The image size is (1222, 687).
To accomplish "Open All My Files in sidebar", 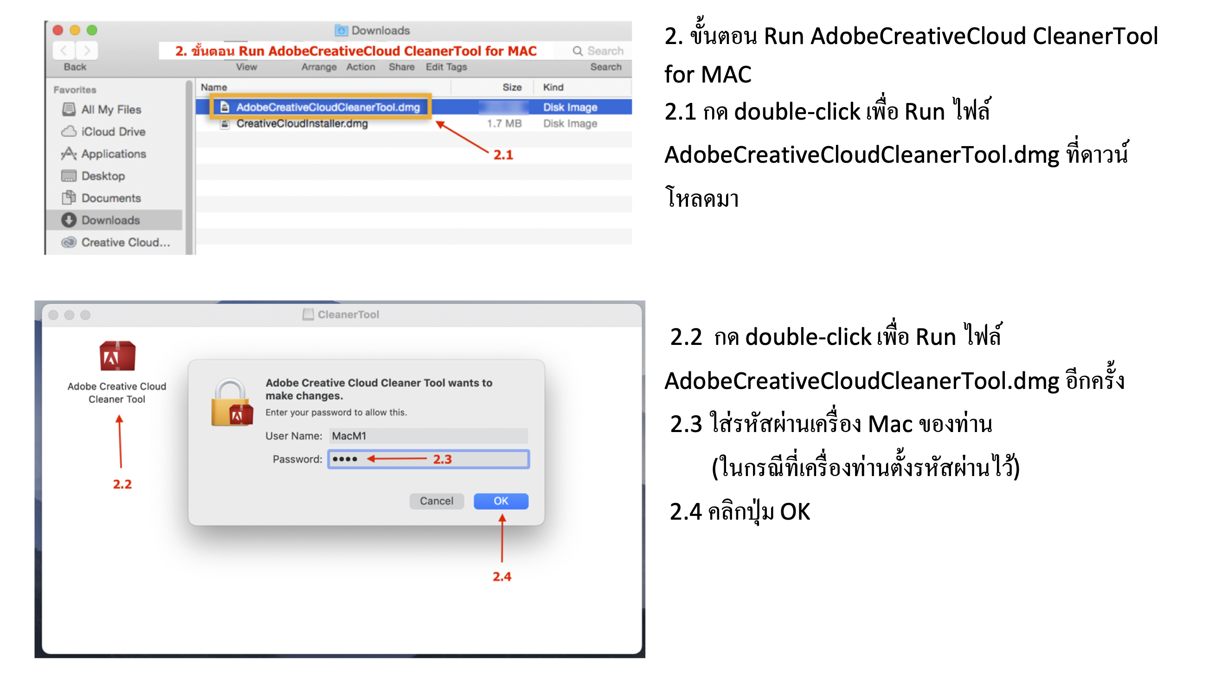I will click(x=110, y=109).
